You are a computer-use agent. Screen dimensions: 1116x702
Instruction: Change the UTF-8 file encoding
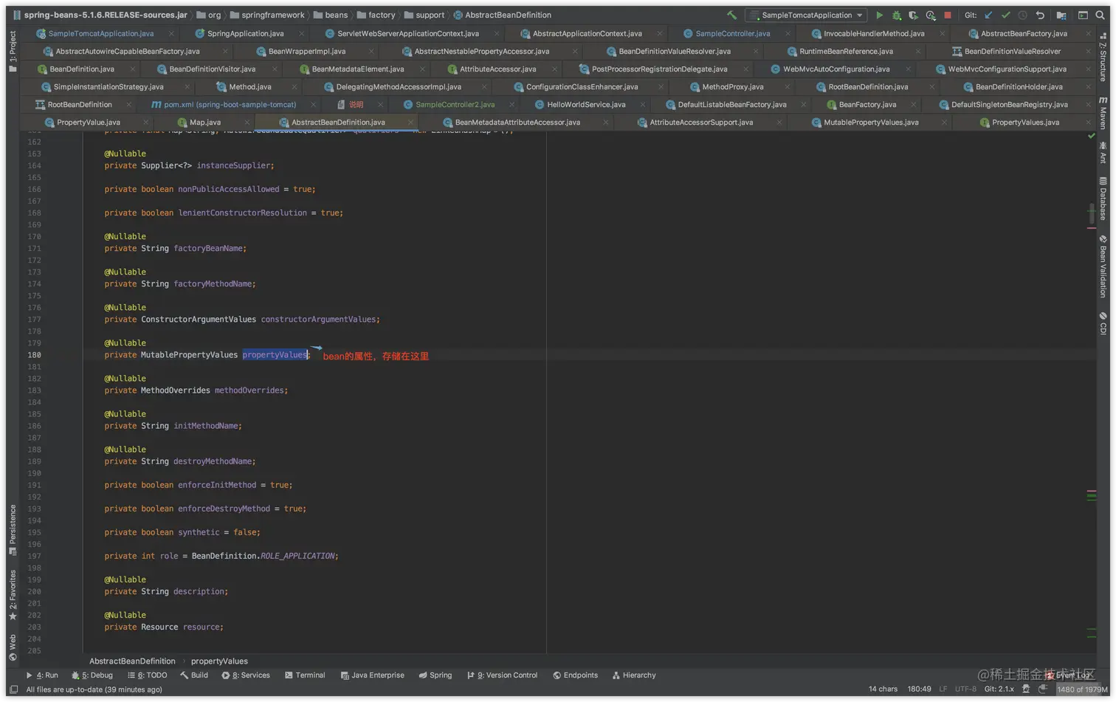965,689
